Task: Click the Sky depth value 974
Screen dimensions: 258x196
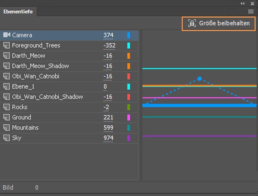Action: [x=108, y=138]
